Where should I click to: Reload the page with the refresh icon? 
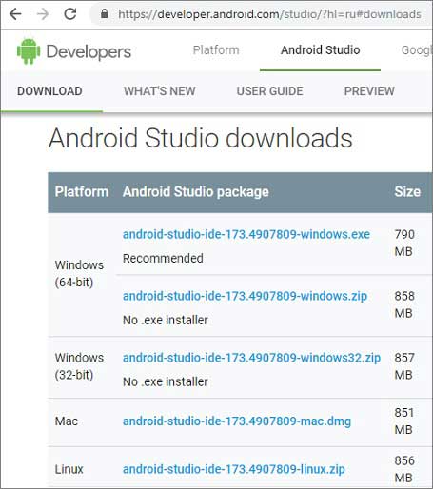[70, 14]
